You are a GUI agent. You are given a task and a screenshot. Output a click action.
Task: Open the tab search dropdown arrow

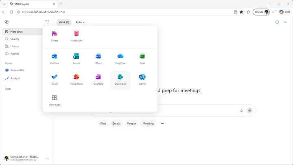pyautogui.click(x=4, y=4)
